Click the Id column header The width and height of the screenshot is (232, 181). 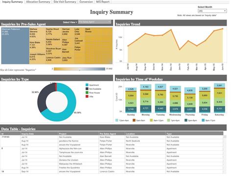[x=10, y=134]
